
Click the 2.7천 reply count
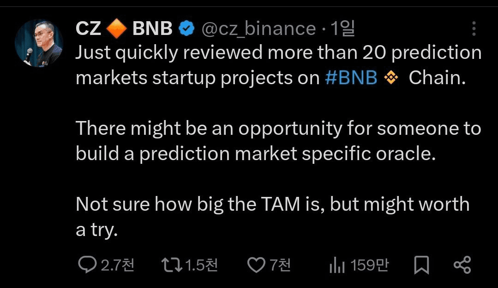click(118, 265)
